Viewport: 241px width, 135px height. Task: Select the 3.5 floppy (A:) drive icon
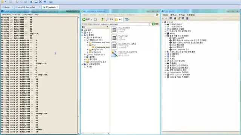pos(87,37)
